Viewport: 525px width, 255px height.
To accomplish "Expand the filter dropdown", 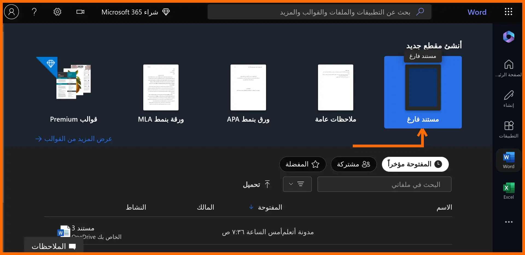I will (297, 184).
